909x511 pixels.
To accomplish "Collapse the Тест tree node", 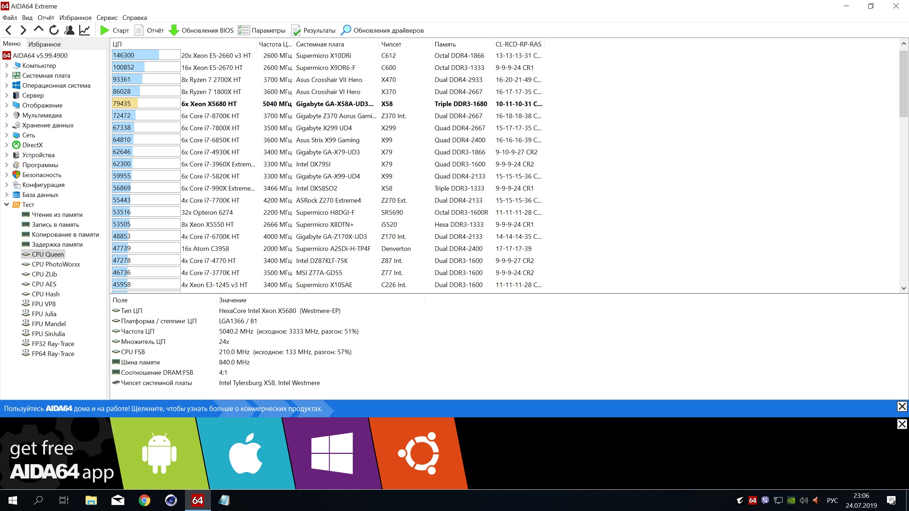I will click(6, 205).
